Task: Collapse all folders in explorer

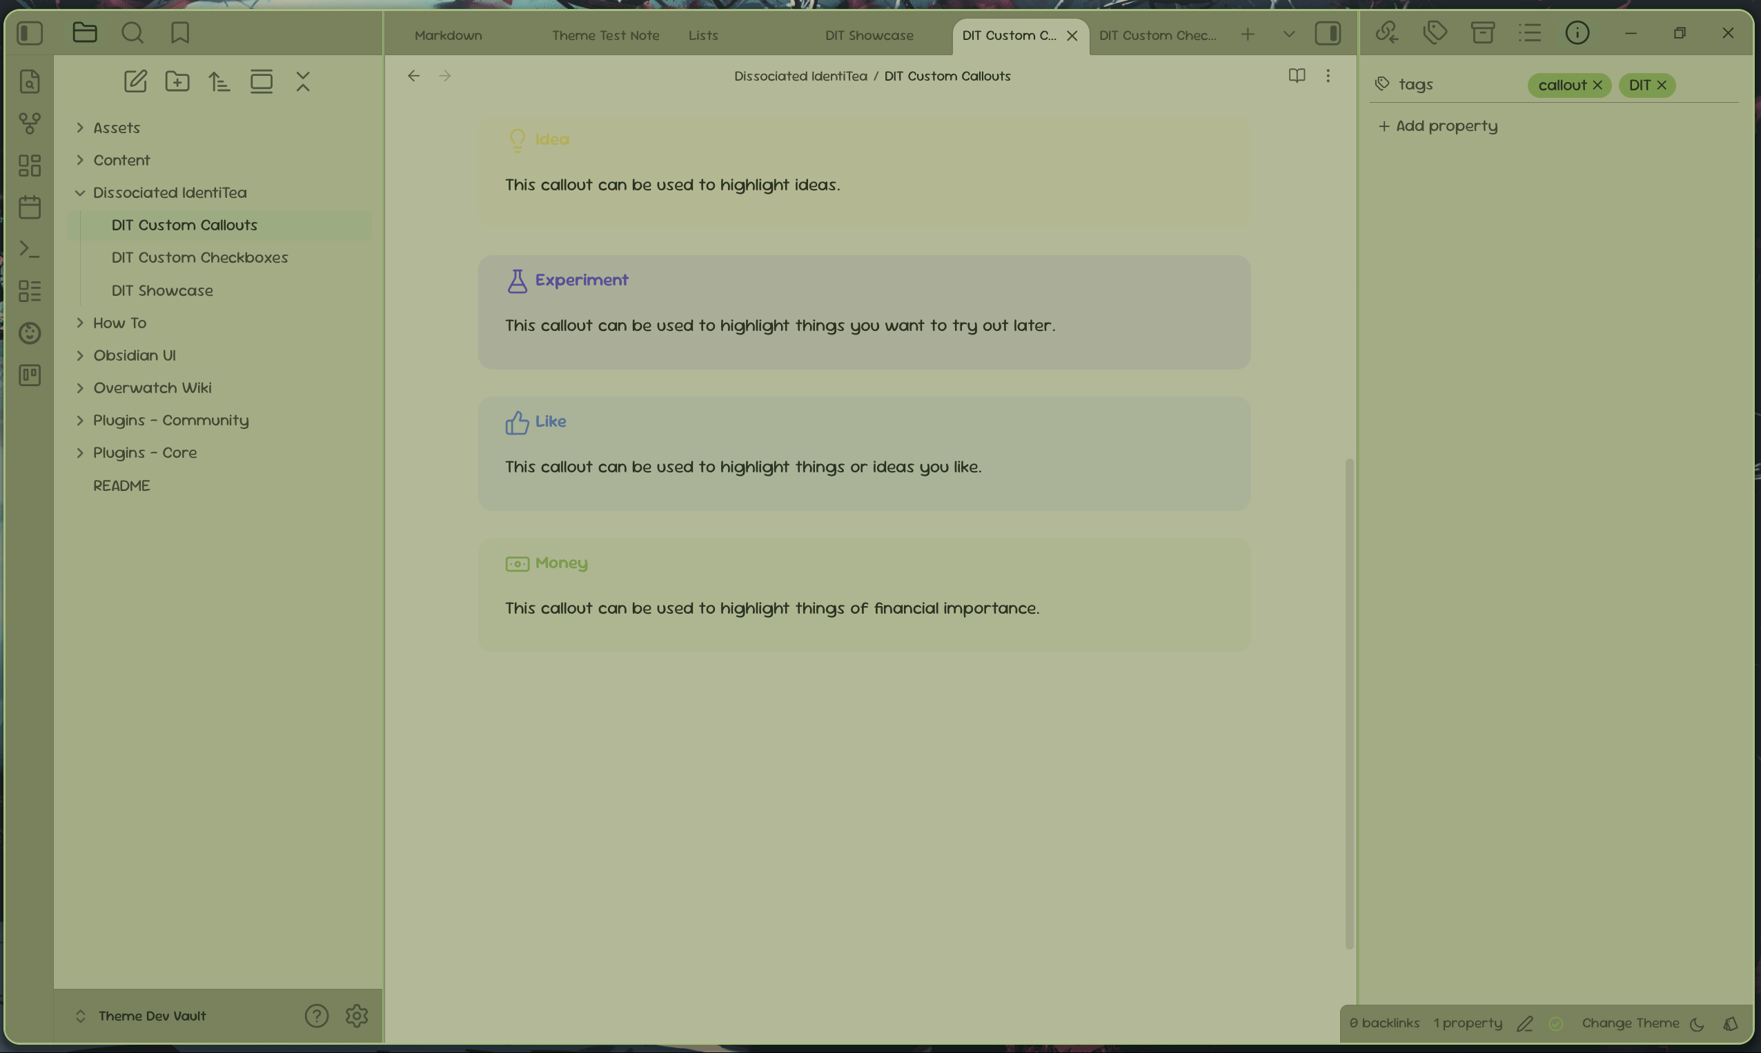Action: [303, 81]
